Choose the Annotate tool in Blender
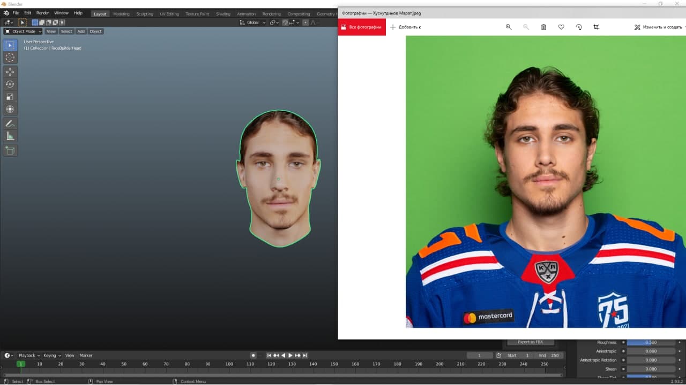686x385 pixels. [x=10, y=124]
